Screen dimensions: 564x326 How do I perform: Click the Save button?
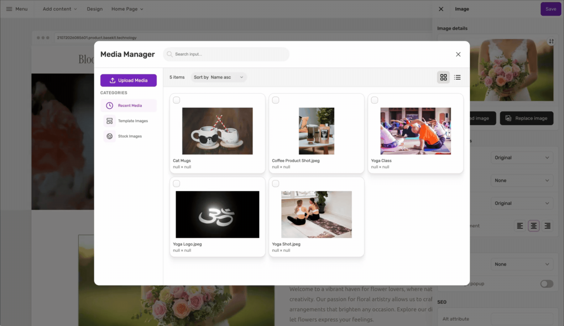click(551, 9)
